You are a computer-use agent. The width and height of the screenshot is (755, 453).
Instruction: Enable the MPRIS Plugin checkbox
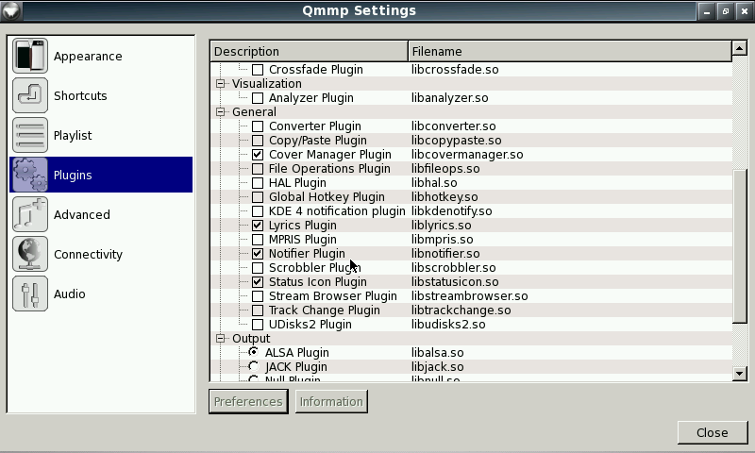(258, 240)
